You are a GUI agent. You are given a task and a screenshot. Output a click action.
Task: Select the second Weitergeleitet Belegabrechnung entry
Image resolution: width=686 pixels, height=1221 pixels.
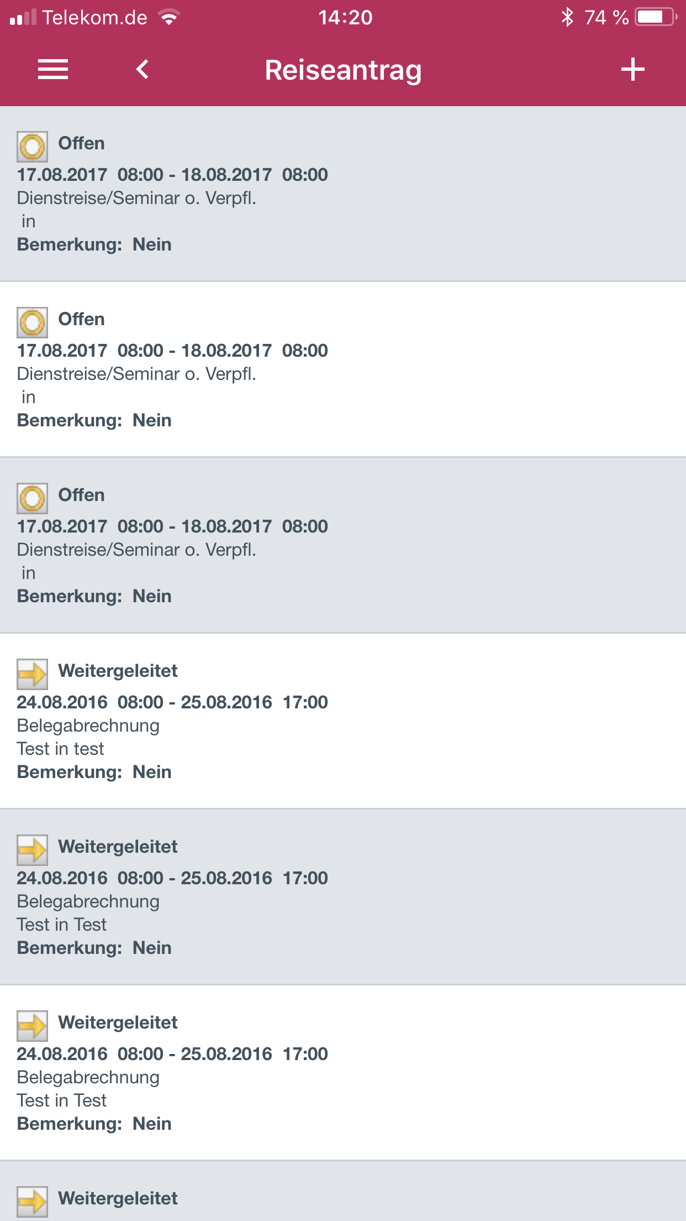pyautogui.click(x=343, y=897)
